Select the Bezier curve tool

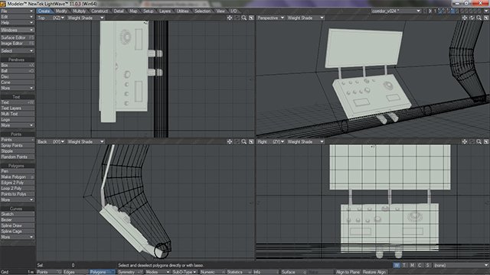[x=17, y=220]
